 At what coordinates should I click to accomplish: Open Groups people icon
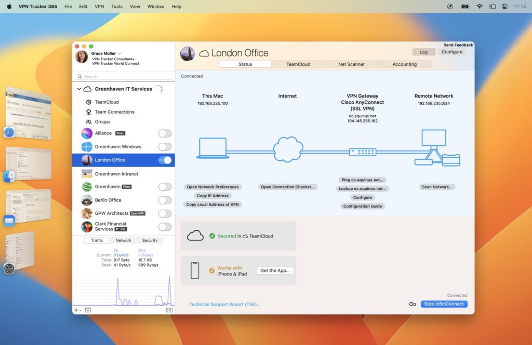(88, 122)
